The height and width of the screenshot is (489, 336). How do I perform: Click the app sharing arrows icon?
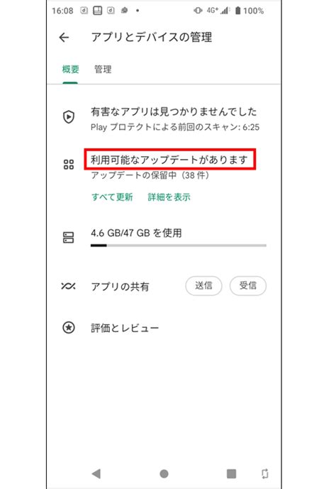69,286
